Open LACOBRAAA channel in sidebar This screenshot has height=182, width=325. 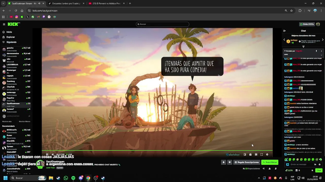pyautogui.click(x=16, y=66)
